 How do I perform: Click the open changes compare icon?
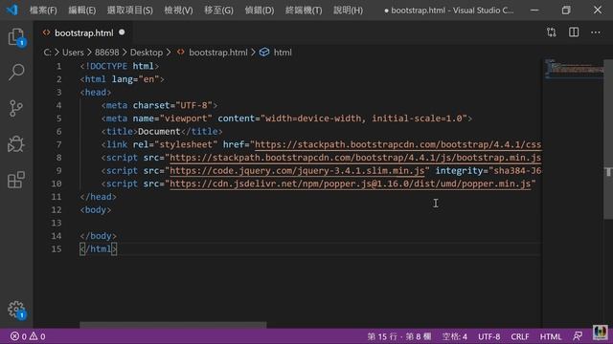pyautogui.click(x=552, y=32)
